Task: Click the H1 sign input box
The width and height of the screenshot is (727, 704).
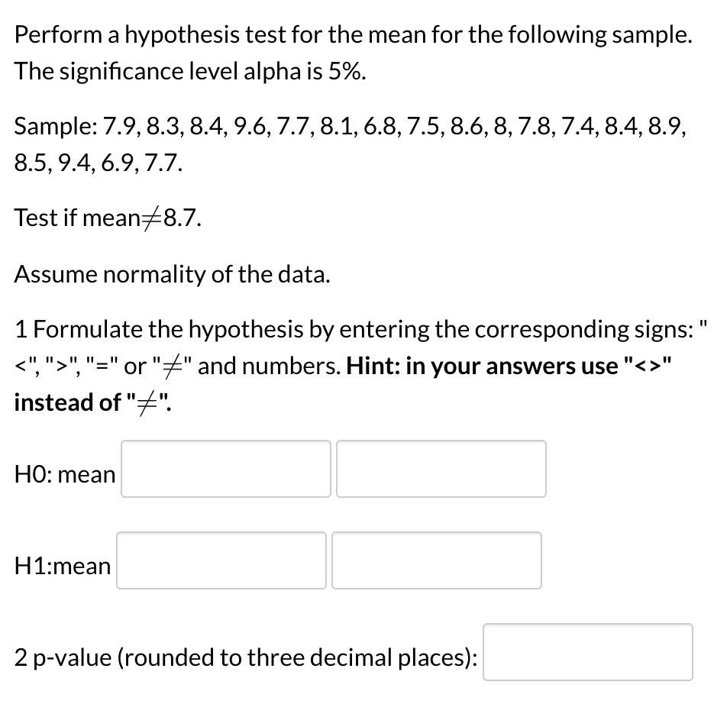Action: (x=221, y=560)
